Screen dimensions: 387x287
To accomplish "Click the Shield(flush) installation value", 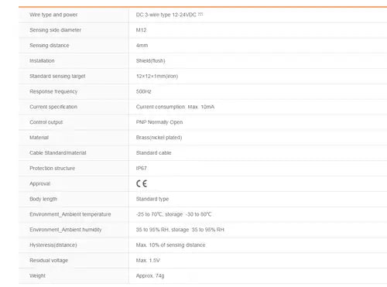I will tap(150, 60).
